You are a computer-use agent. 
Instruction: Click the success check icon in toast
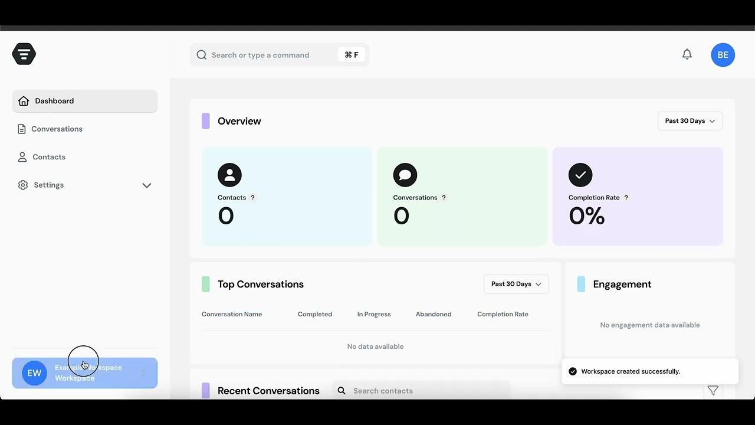pos(572,371)
